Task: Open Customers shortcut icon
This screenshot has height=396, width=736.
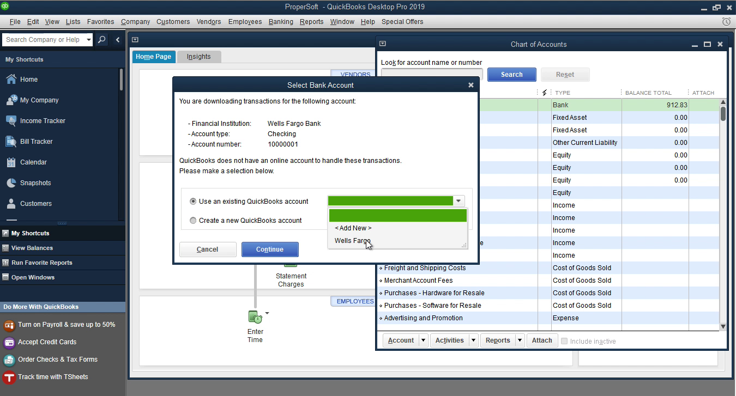Action: coord(11,204)
